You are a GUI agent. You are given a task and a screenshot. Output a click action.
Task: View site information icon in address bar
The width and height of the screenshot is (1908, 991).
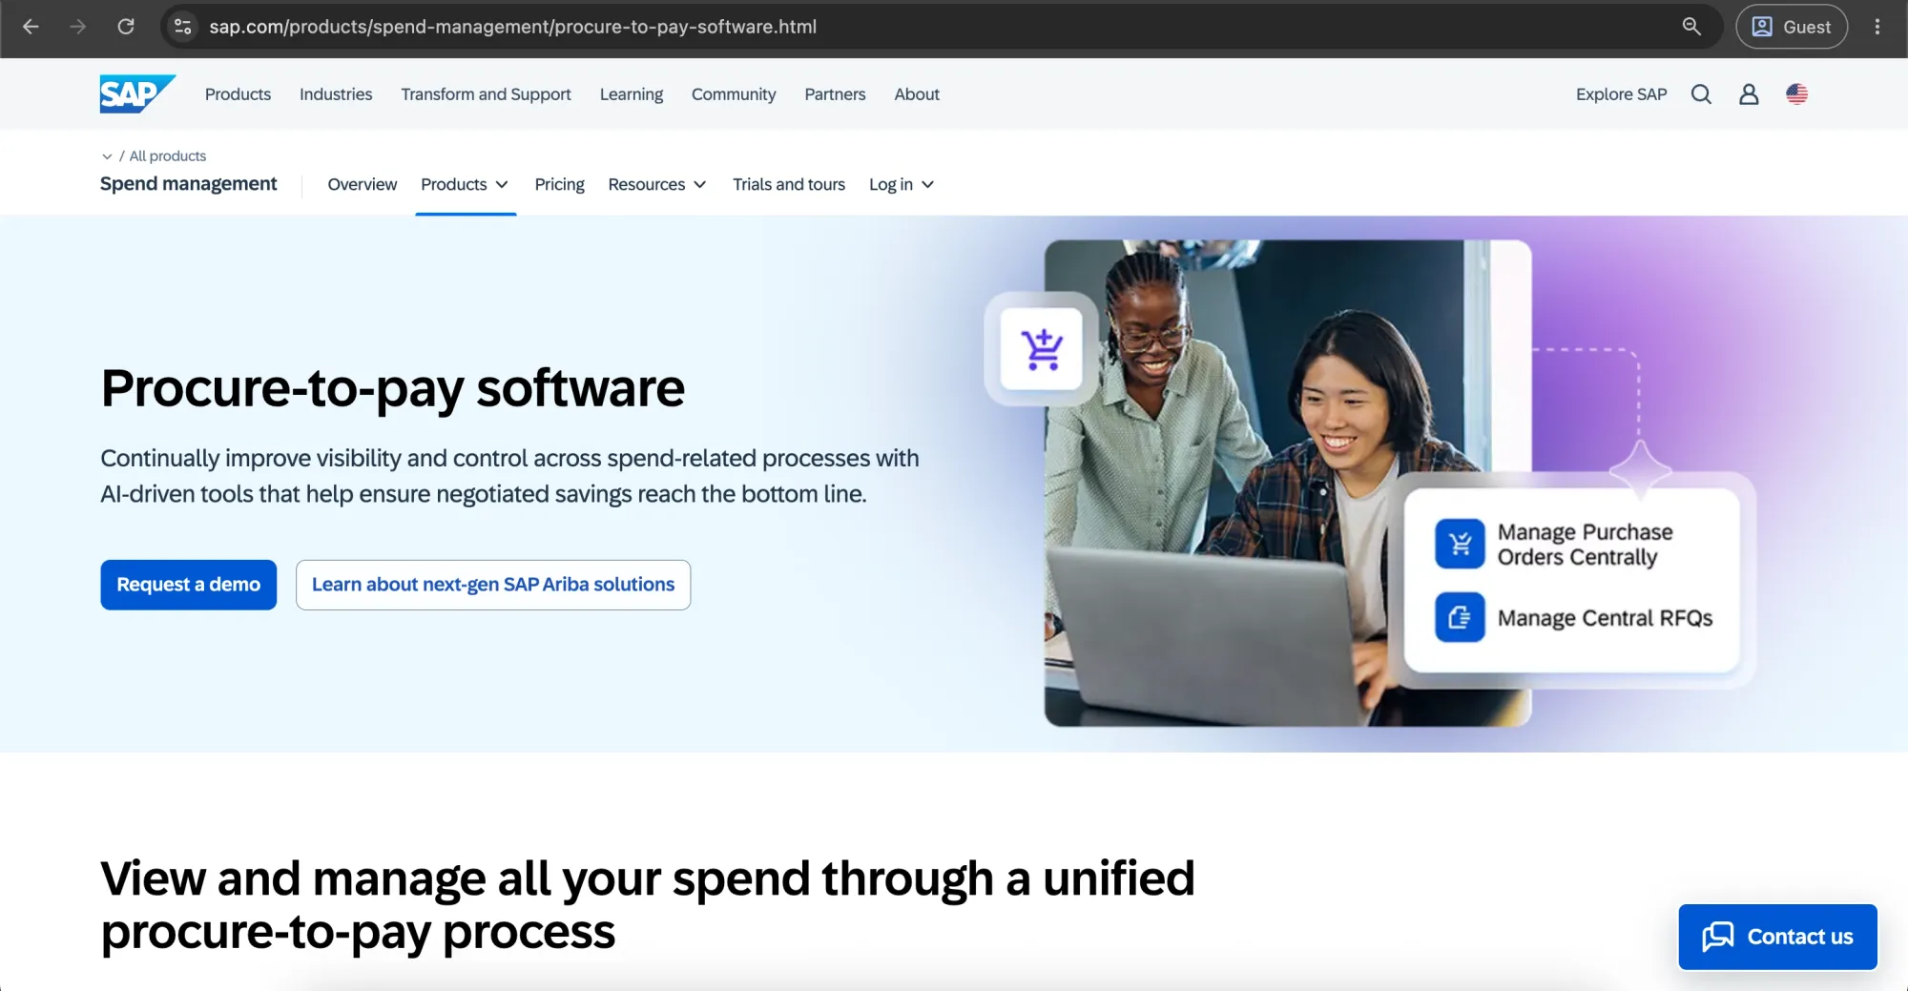(183, 27)
